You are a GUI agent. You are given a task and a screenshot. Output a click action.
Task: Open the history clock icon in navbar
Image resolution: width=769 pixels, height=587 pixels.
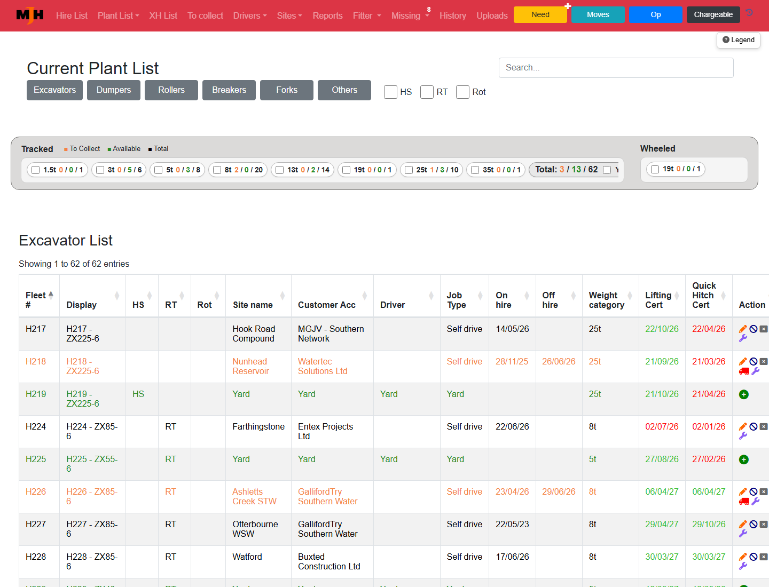coord(749,13)
